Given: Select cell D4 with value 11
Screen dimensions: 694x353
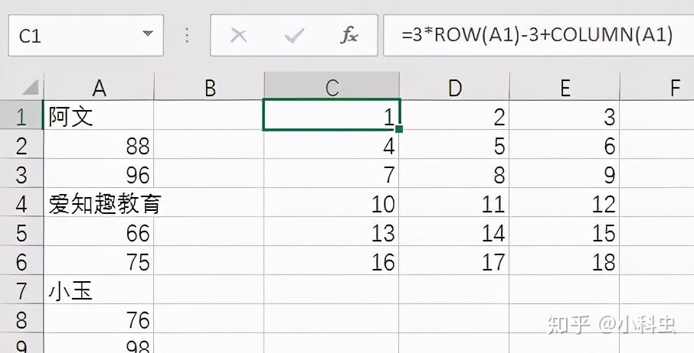Looking at the screenshot, I should [x=454, y=202].
